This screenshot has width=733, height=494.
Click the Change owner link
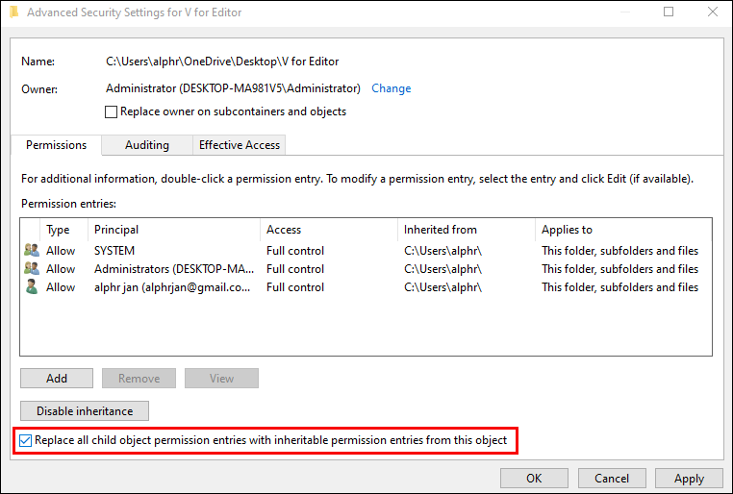coord(391,88)
